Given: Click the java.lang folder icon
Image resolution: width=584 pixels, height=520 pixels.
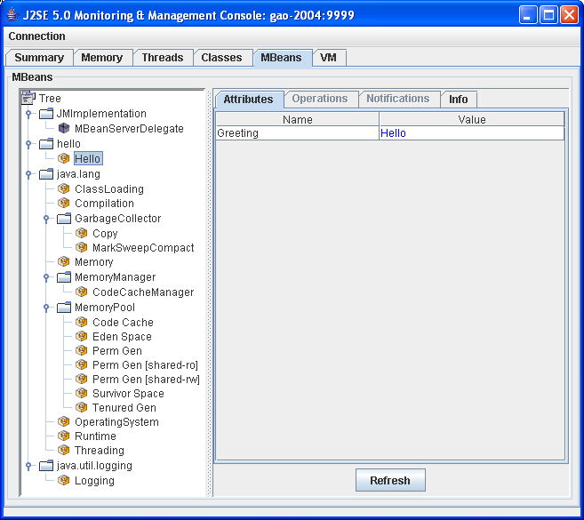Looking at the screenshot, I should coord(46,174).
